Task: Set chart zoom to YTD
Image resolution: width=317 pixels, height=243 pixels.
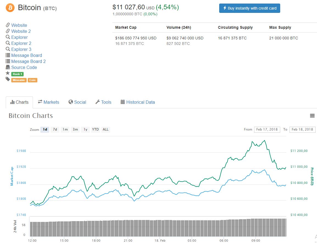Action: 95,129
